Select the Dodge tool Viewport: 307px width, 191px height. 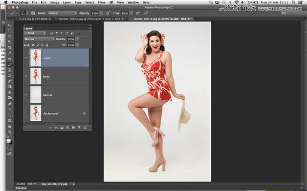pos(10,98)
